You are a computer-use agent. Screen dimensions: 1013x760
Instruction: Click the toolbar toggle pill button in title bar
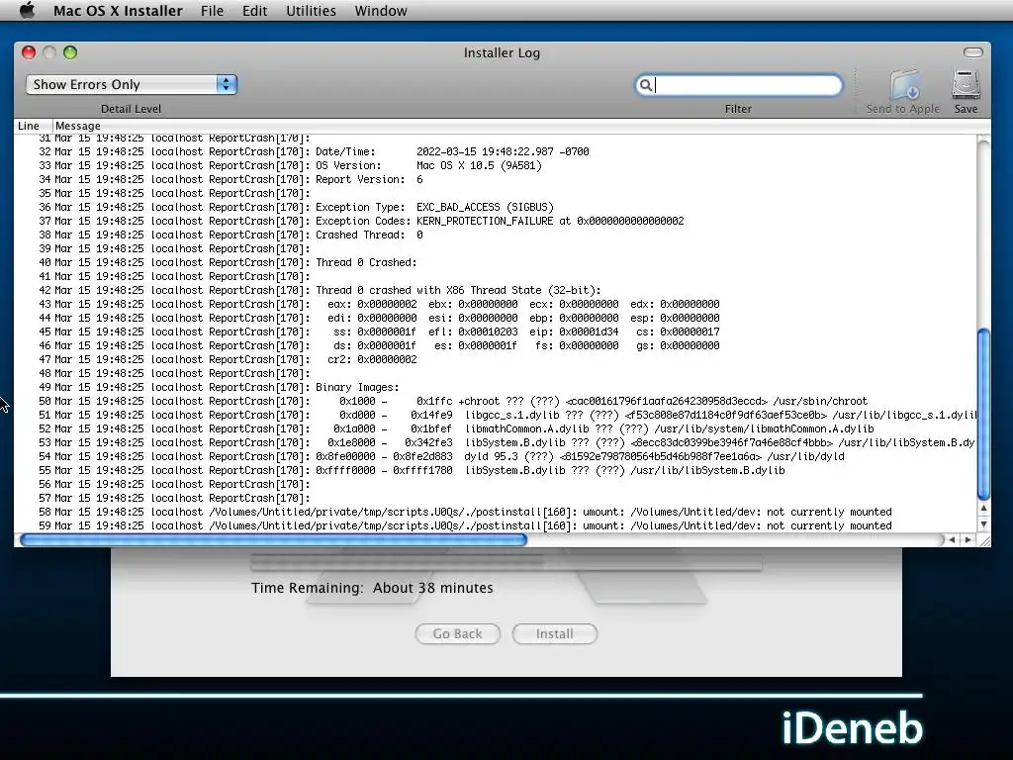click(973, 52)
